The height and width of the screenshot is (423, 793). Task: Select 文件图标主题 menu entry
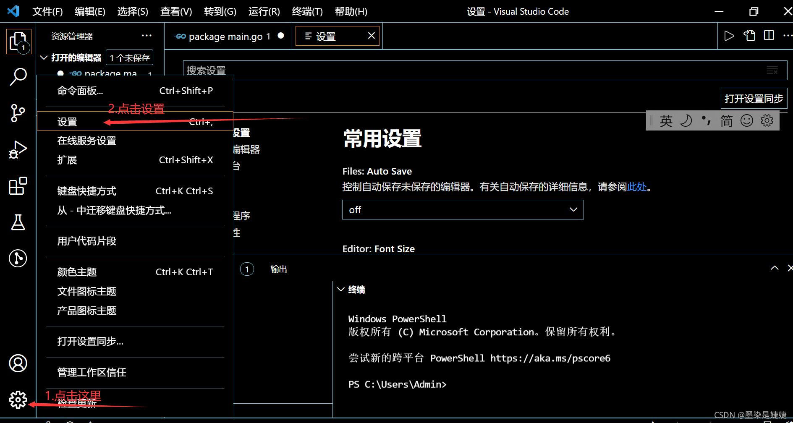pos(135,291)
